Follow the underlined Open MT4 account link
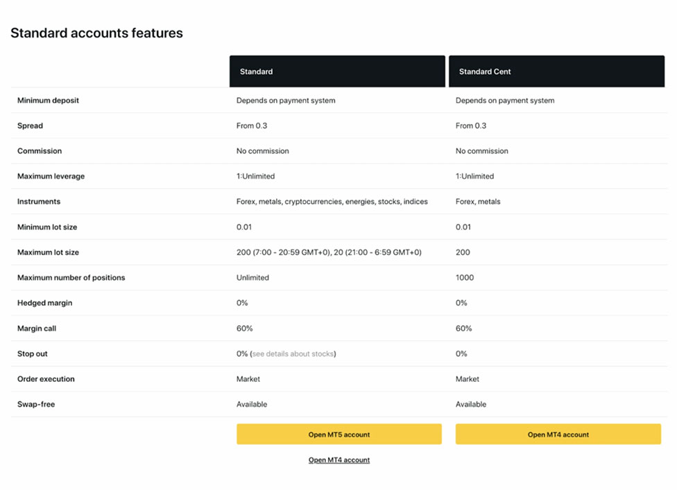 338,460
